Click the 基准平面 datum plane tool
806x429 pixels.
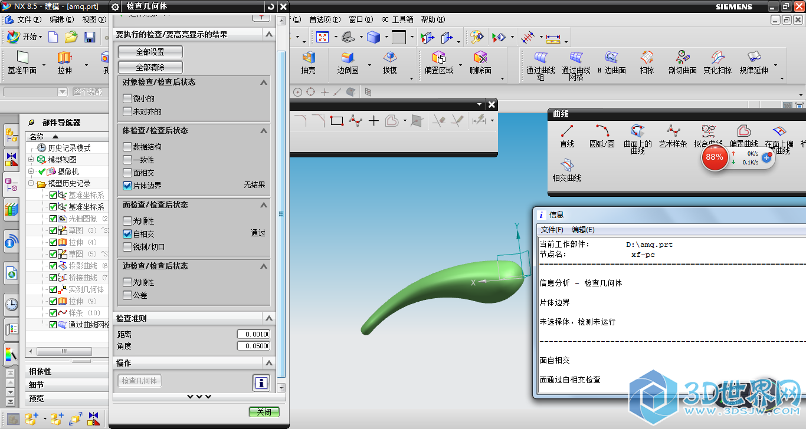(x=22, y=62)
